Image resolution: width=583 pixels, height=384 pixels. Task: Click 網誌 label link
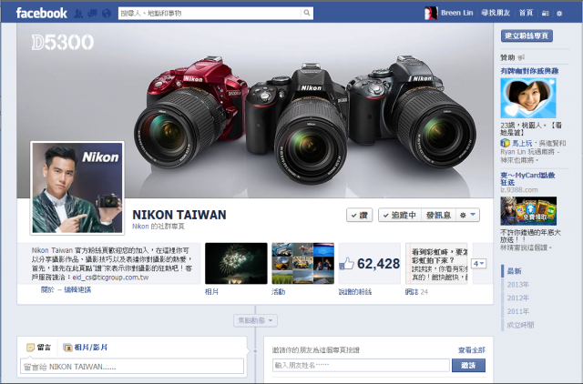click(x=412, y=292)
